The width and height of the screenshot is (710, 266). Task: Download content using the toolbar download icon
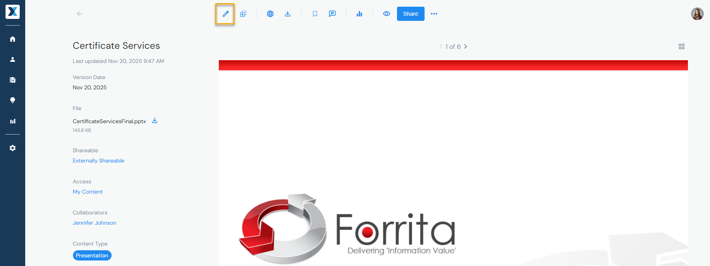coord(288,14)
